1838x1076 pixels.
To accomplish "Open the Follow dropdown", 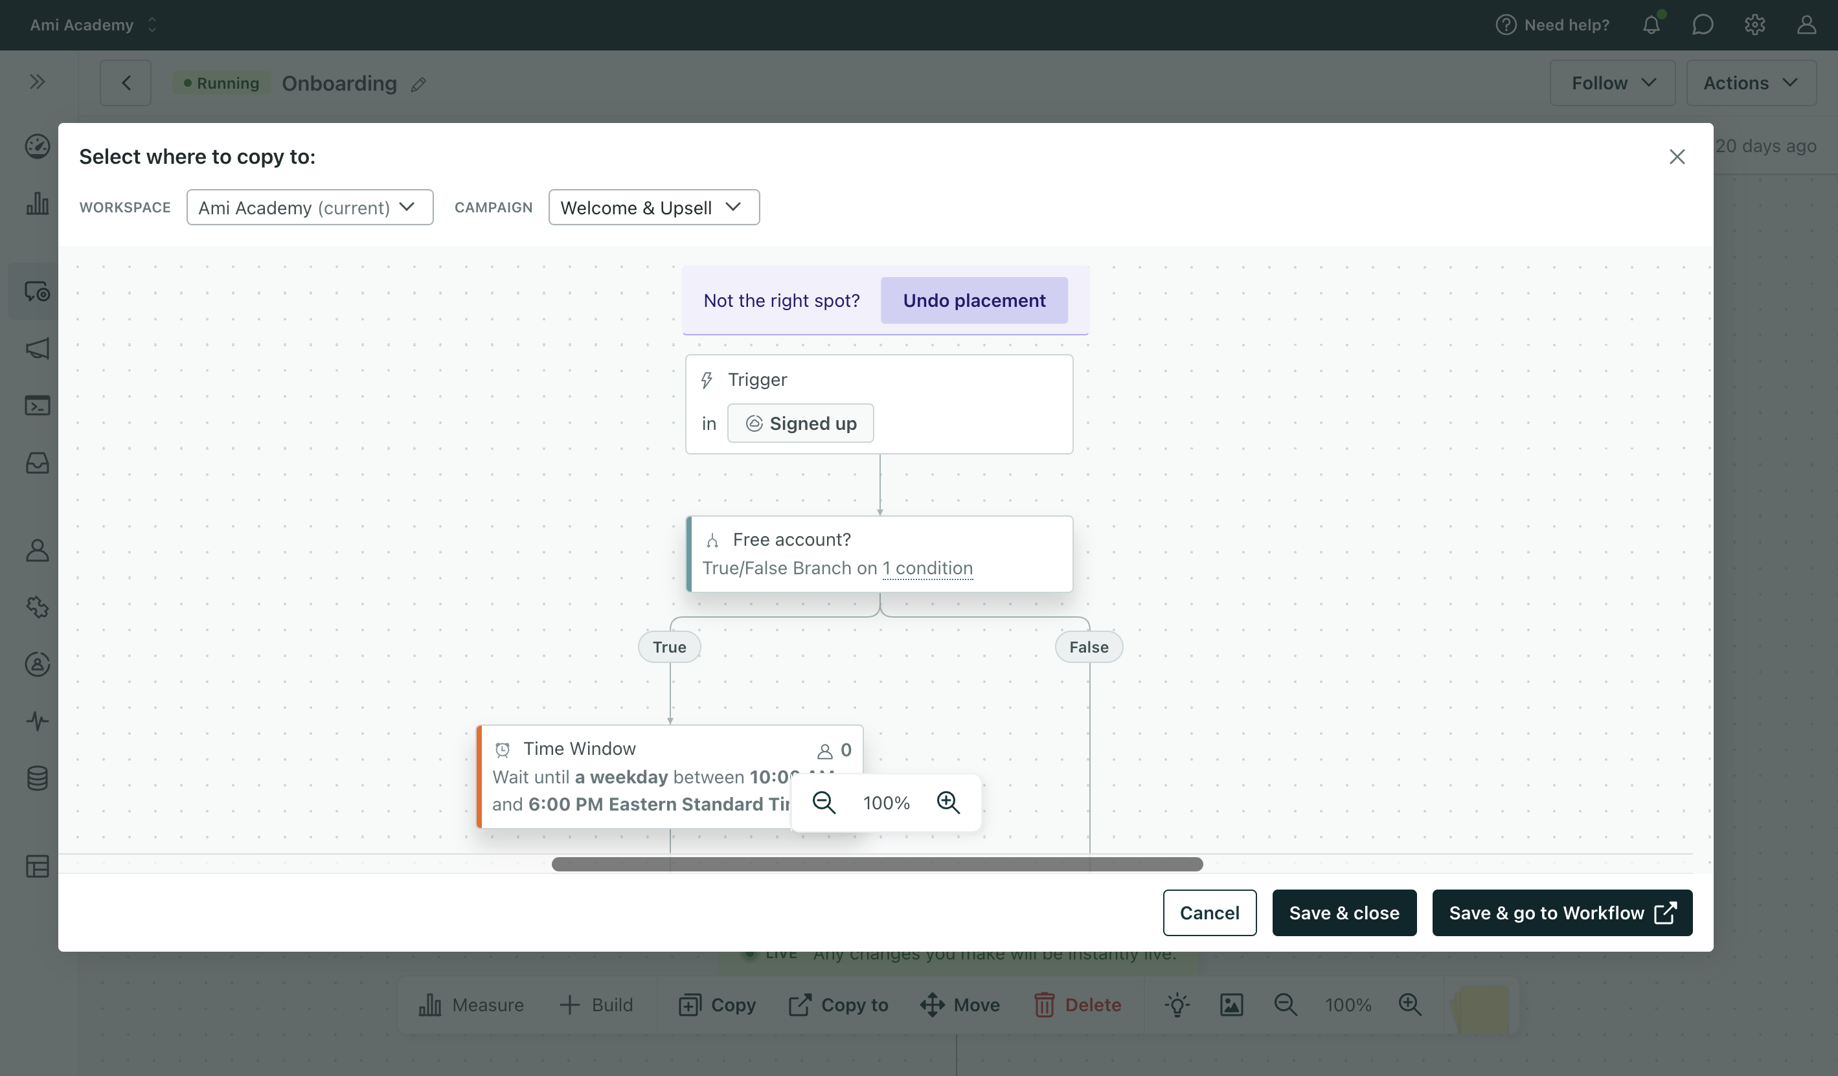I will point(1612,83).
